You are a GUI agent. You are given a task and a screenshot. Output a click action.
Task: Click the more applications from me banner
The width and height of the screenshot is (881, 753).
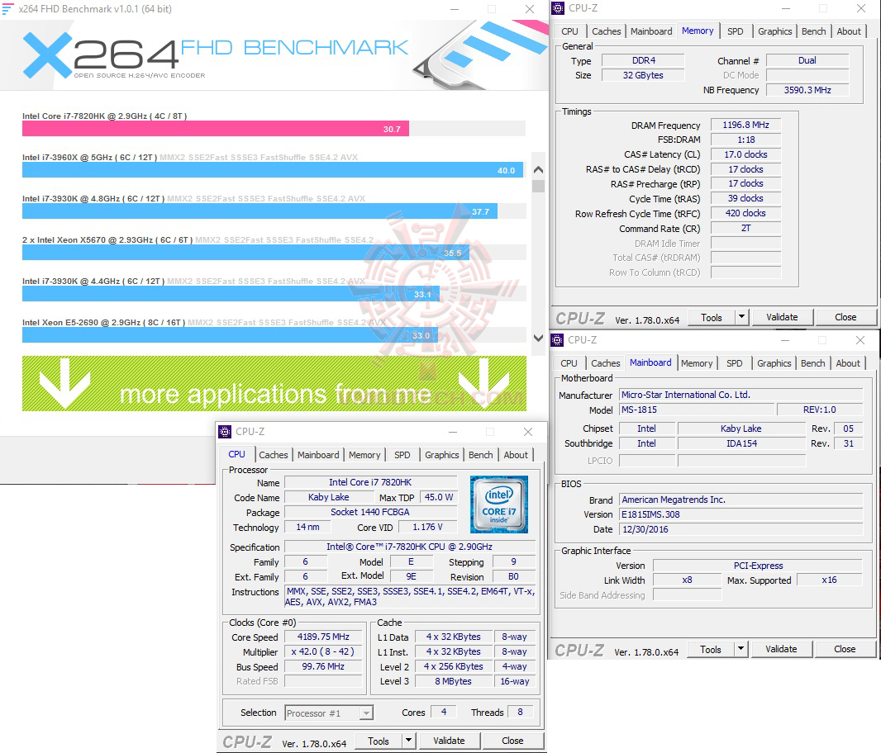pyautogui.click(x=276, y=383)
